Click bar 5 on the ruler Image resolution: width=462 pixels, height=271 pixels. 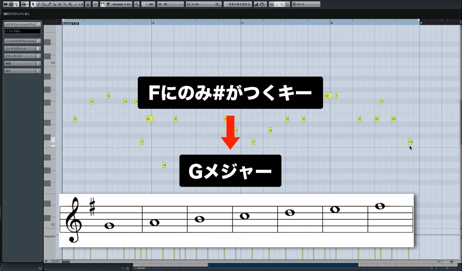pyautogui.click(x=242, y=23)
